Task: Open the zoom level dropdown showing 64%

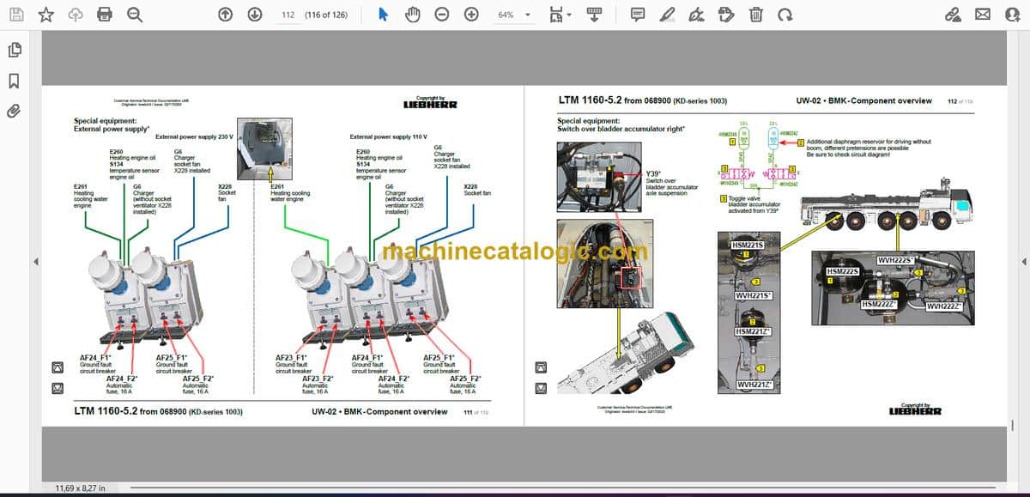Action: 513,15
